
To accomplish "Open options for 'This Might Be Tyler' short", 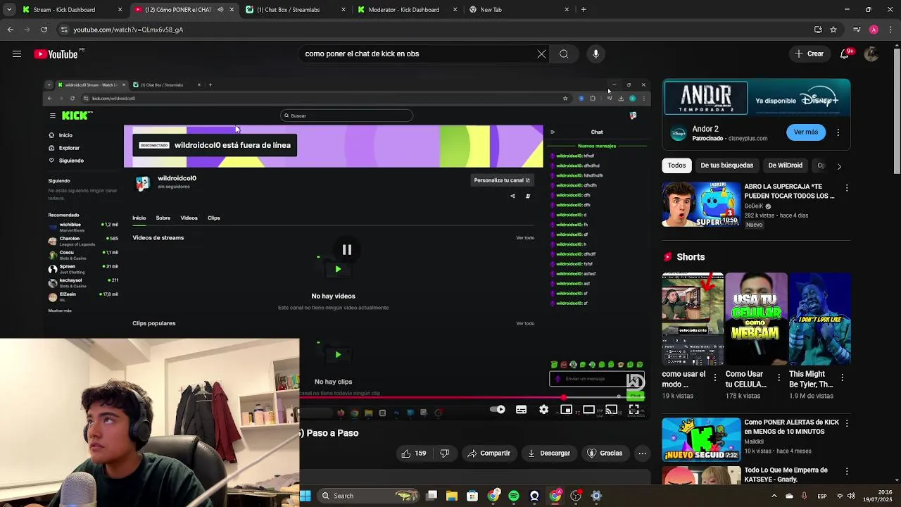I will pyautogui.click(x=842, y=377).
